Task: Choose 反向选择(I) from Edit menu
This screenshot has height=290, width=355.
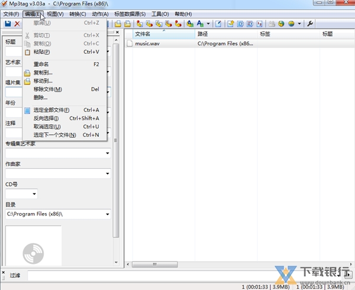Action: [x=64, y=118]
